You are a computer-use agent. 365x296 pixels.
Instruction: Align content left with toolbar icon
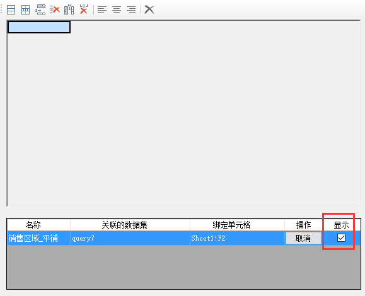[x=102, y=9]
